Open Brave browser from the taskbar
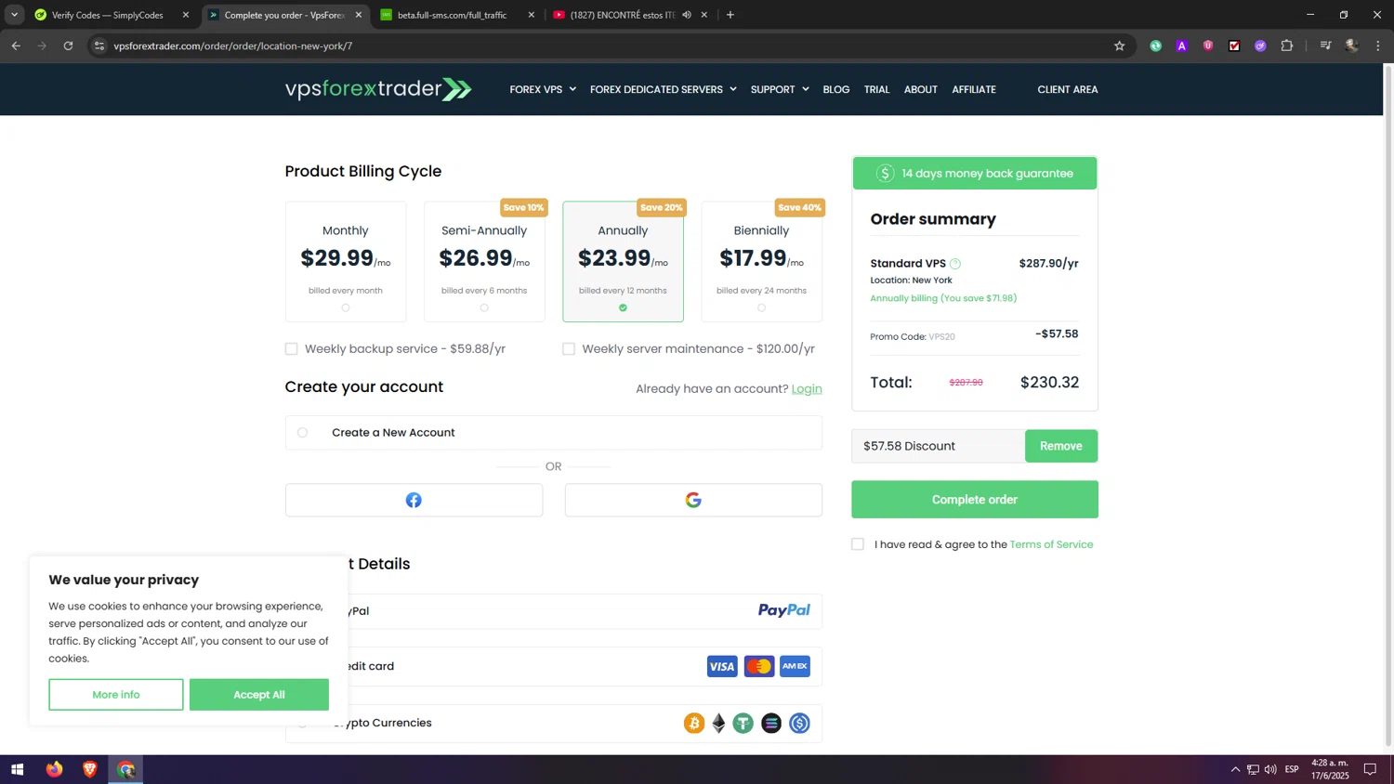Screen dimensions: 1394x784 click(x=90, y=769)
